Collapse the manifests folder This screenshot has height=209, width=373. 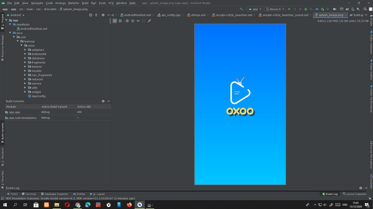[x=10, y=24]
